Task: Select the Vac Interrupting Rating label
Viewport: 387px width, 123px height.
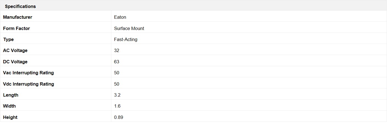Action: click(x=29, y=73)
